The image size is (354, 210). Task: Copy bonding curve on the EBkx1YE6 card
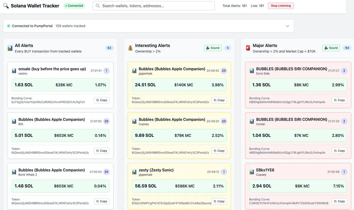click(x=340, y=201)
